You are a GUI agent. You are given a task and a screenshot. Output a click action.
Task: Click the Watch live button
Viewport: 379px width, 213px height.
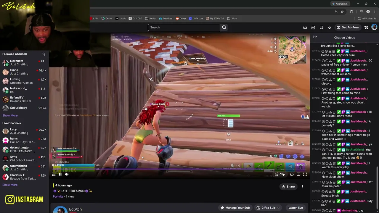296,208
